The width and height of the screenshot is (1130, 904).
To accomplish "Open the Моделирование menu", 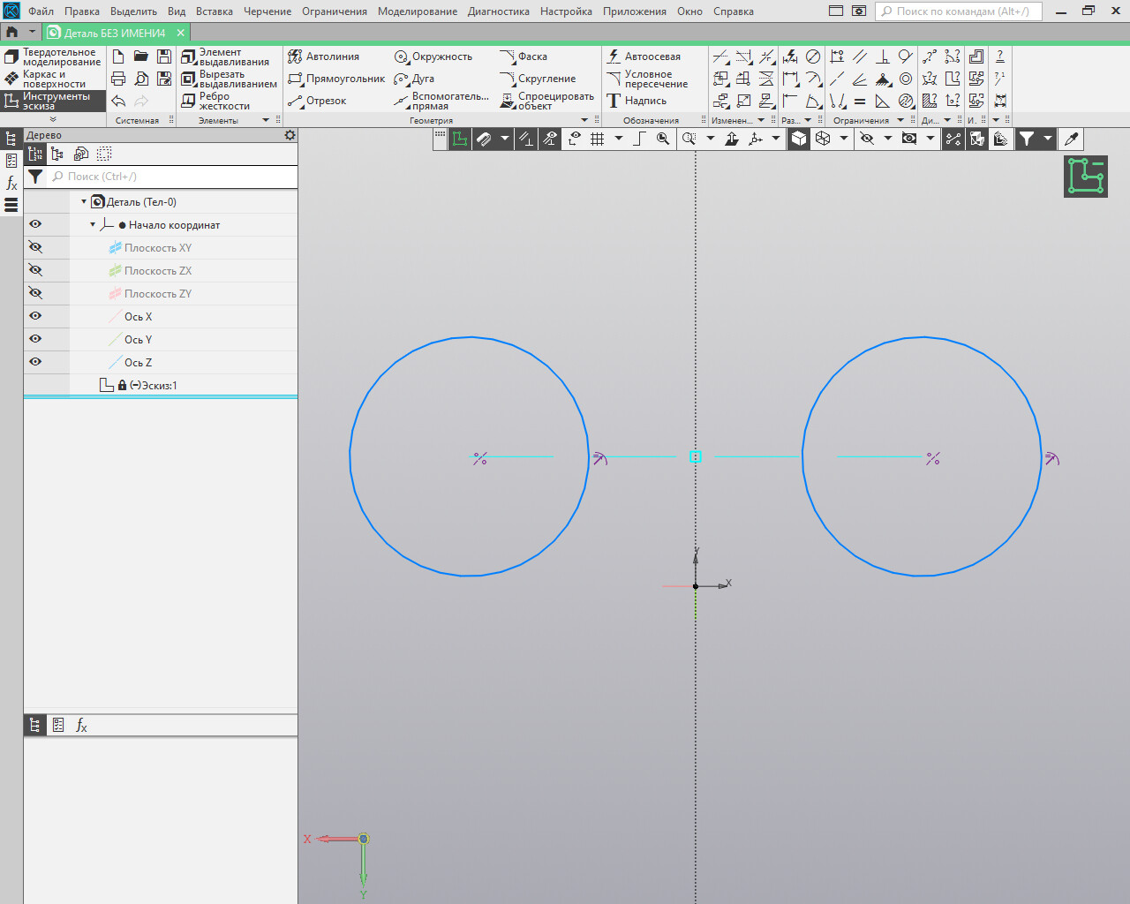I will pyautogui.click(x=417, y=11).
